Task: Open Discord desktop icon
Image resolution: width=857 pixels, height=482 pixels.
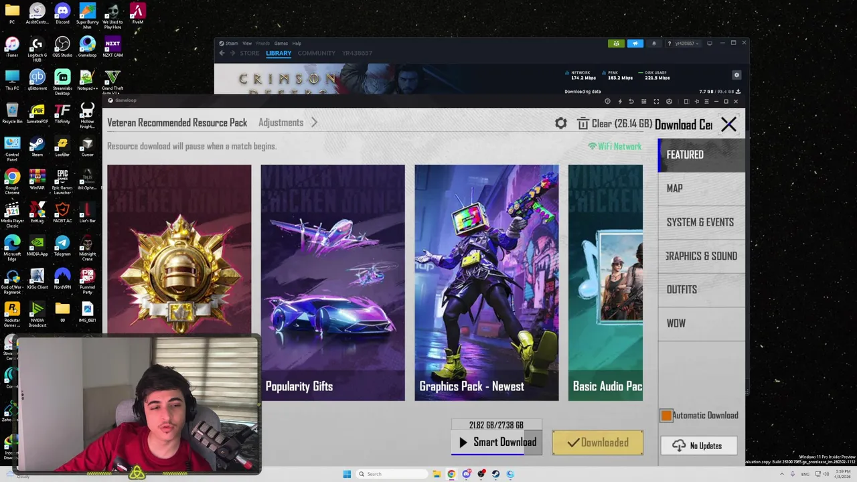Action: pyautogui.click(x=62, y=14)
